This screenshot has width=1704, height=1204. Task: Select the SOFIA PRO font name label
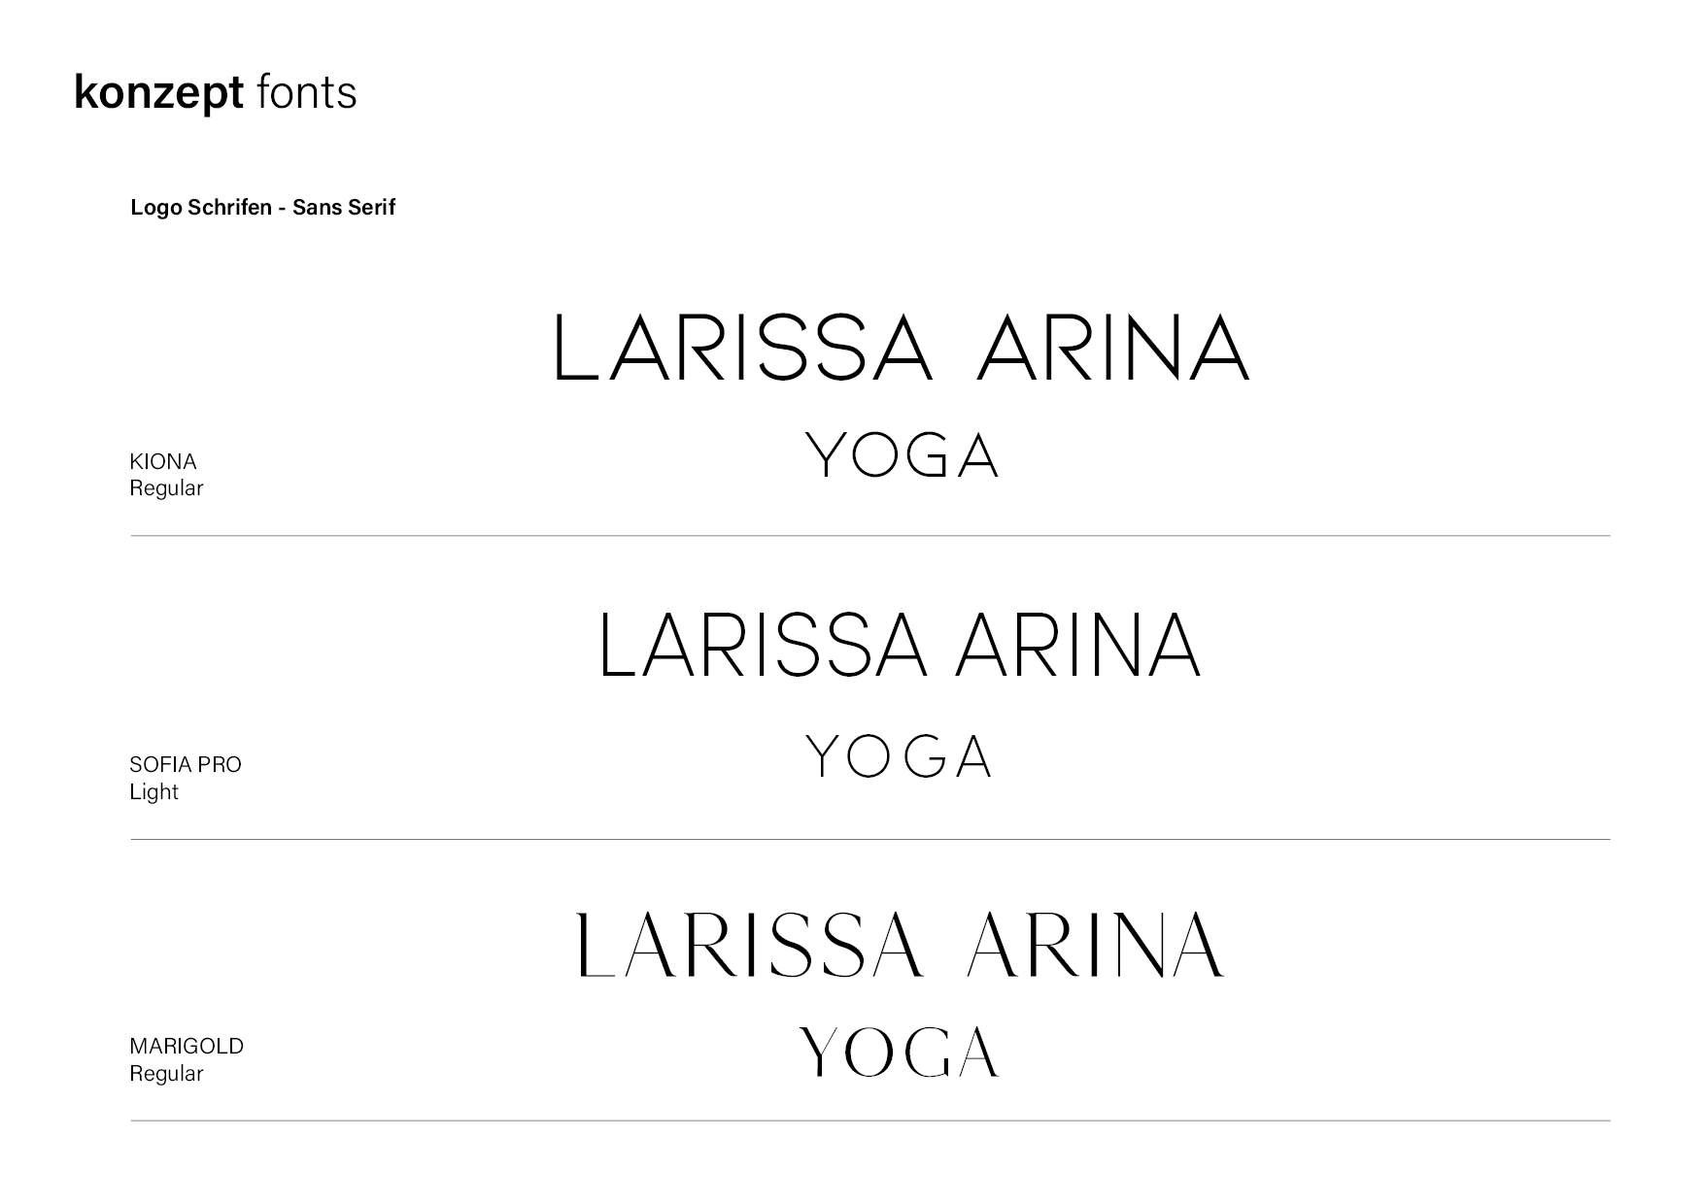[186, 764]
